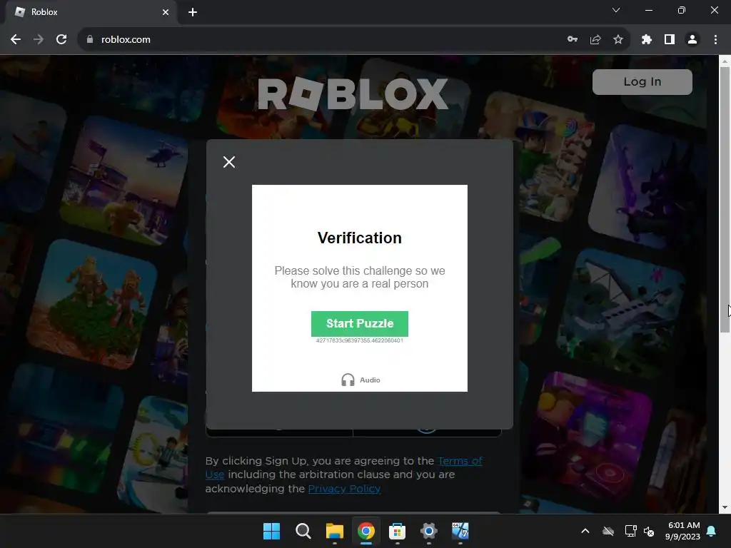The image size is (731, 548).
Task: Click the Roblox logo
Action: click(353, 93)
